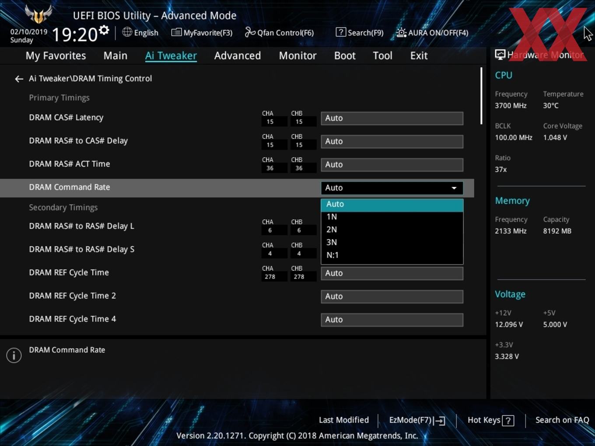Screen dimensions: 595x446
Task: Click Core Voltage value 1.048 V
Action: click(x=555, y=138)
